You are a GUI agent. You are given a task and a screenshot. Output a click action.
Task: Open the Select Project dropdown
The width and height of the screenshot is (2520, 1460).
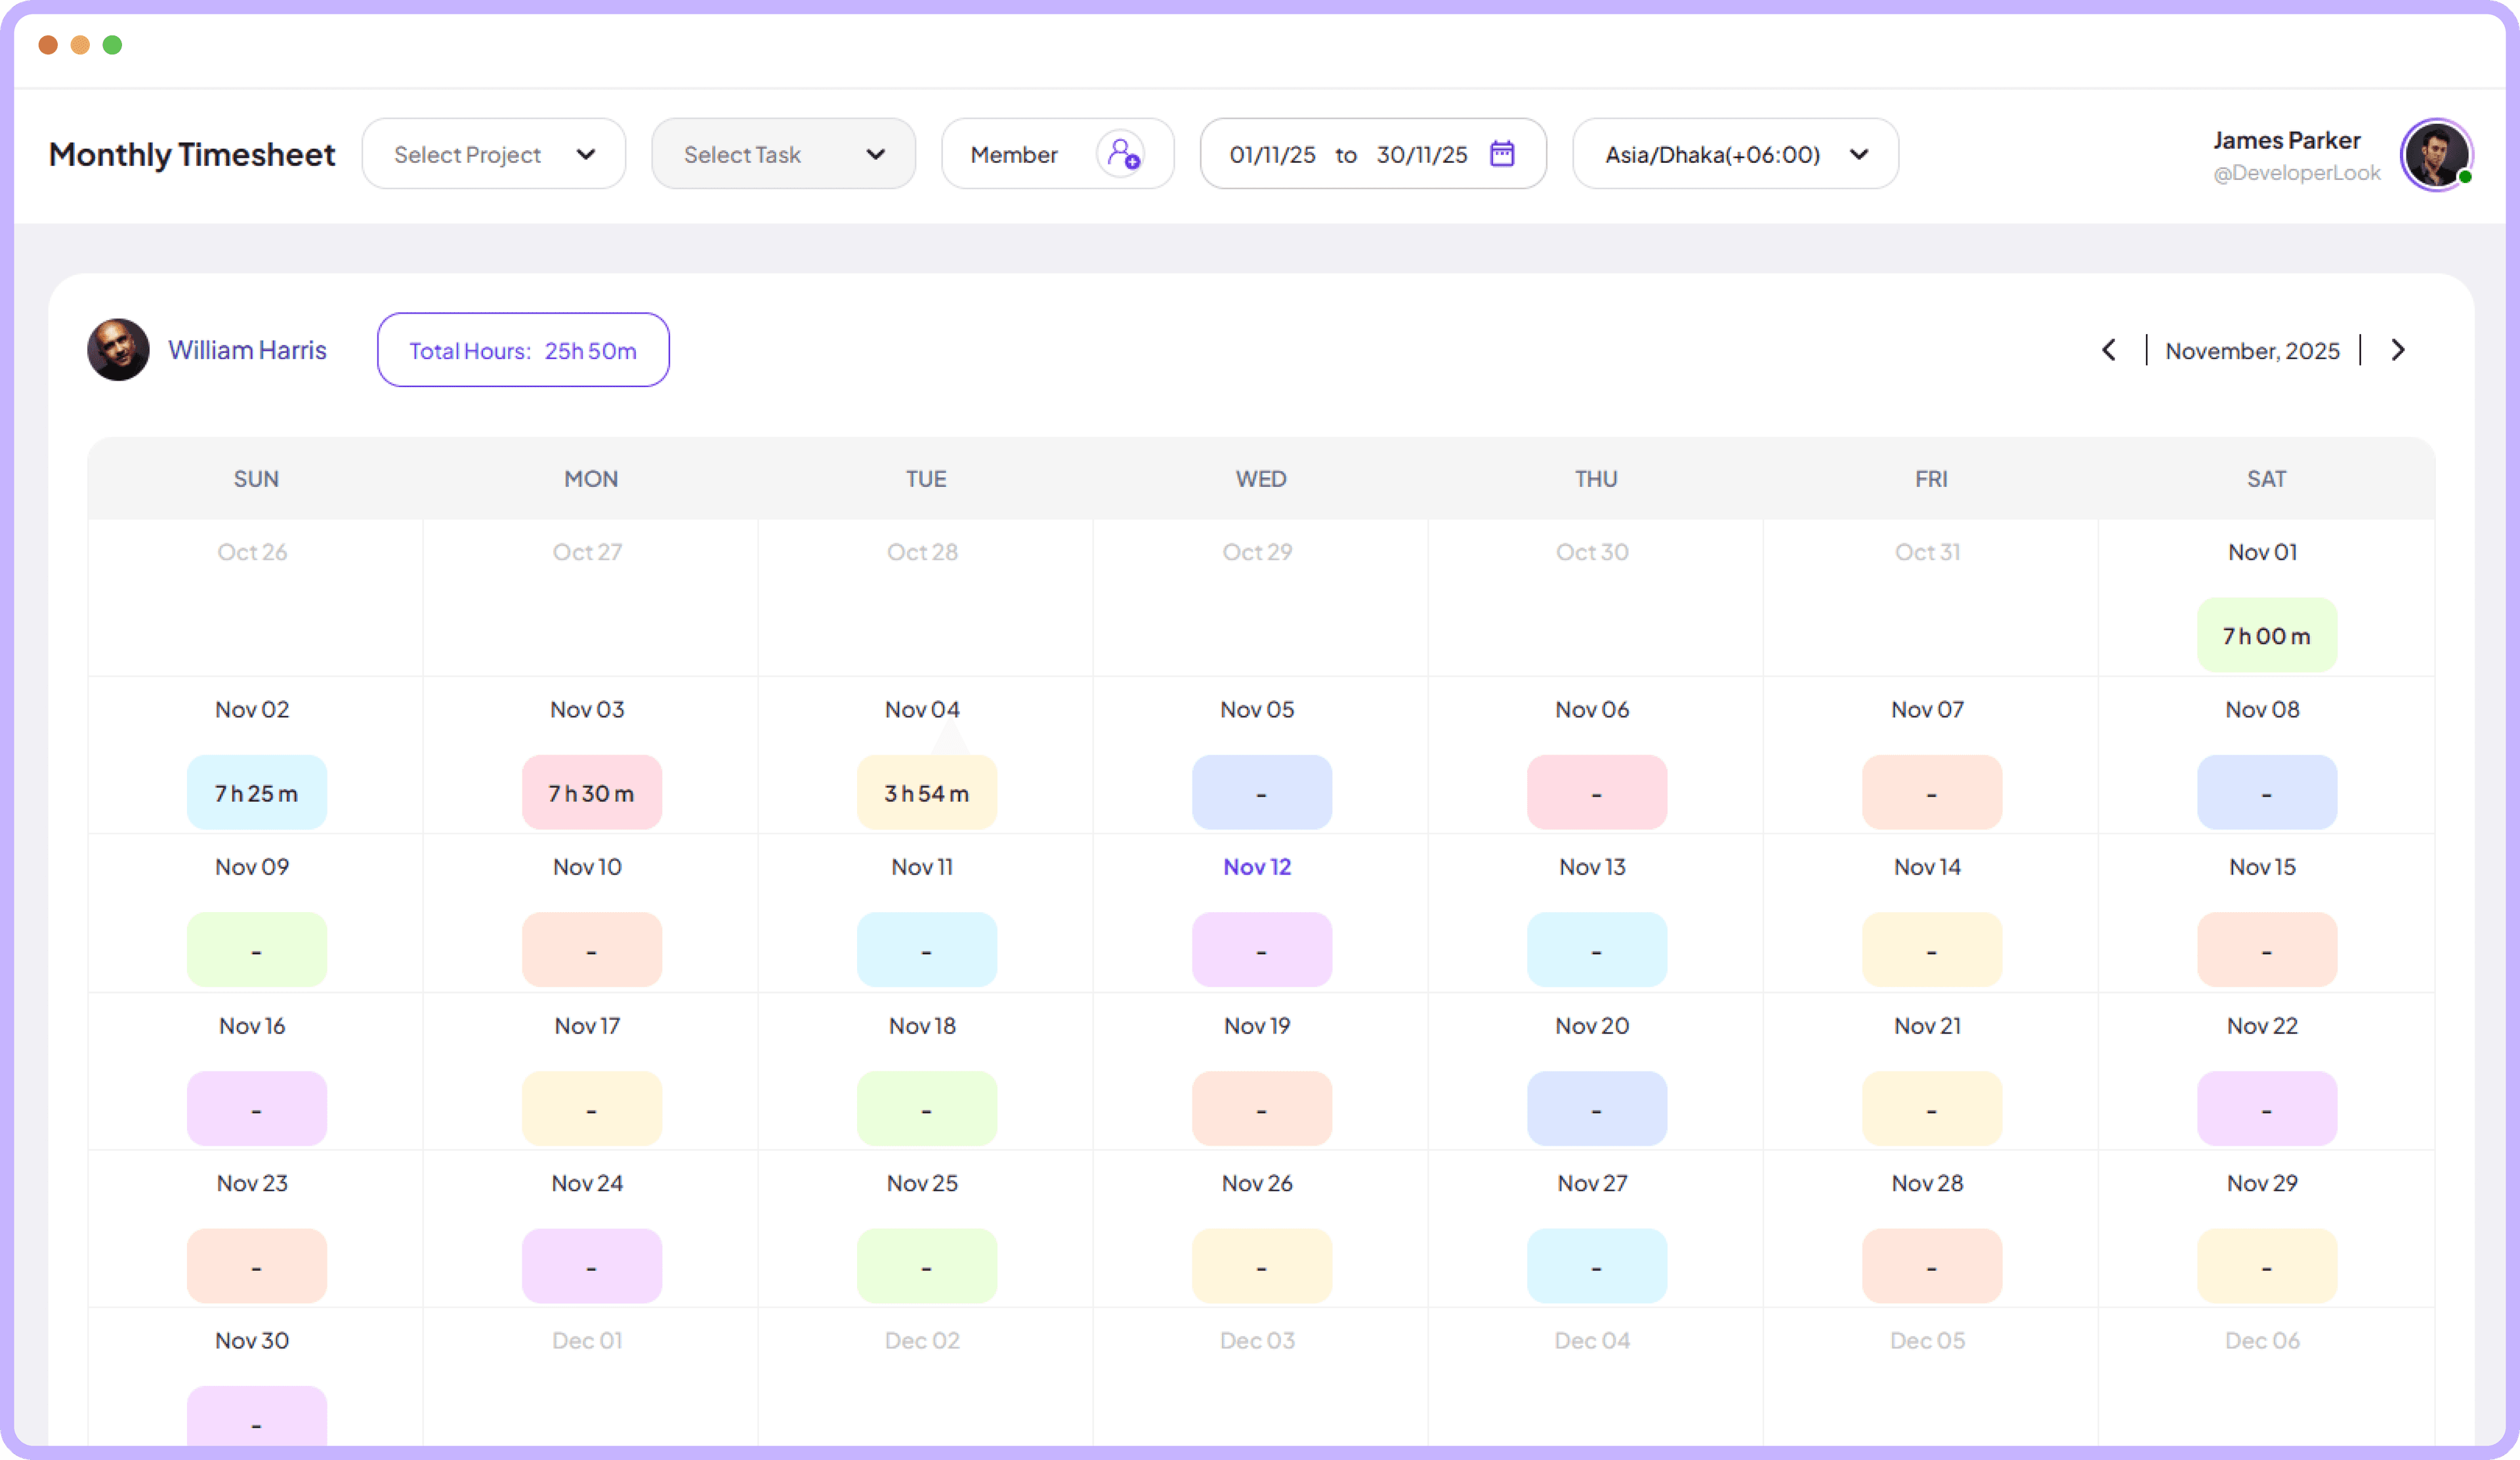click(x=493, y=153)
